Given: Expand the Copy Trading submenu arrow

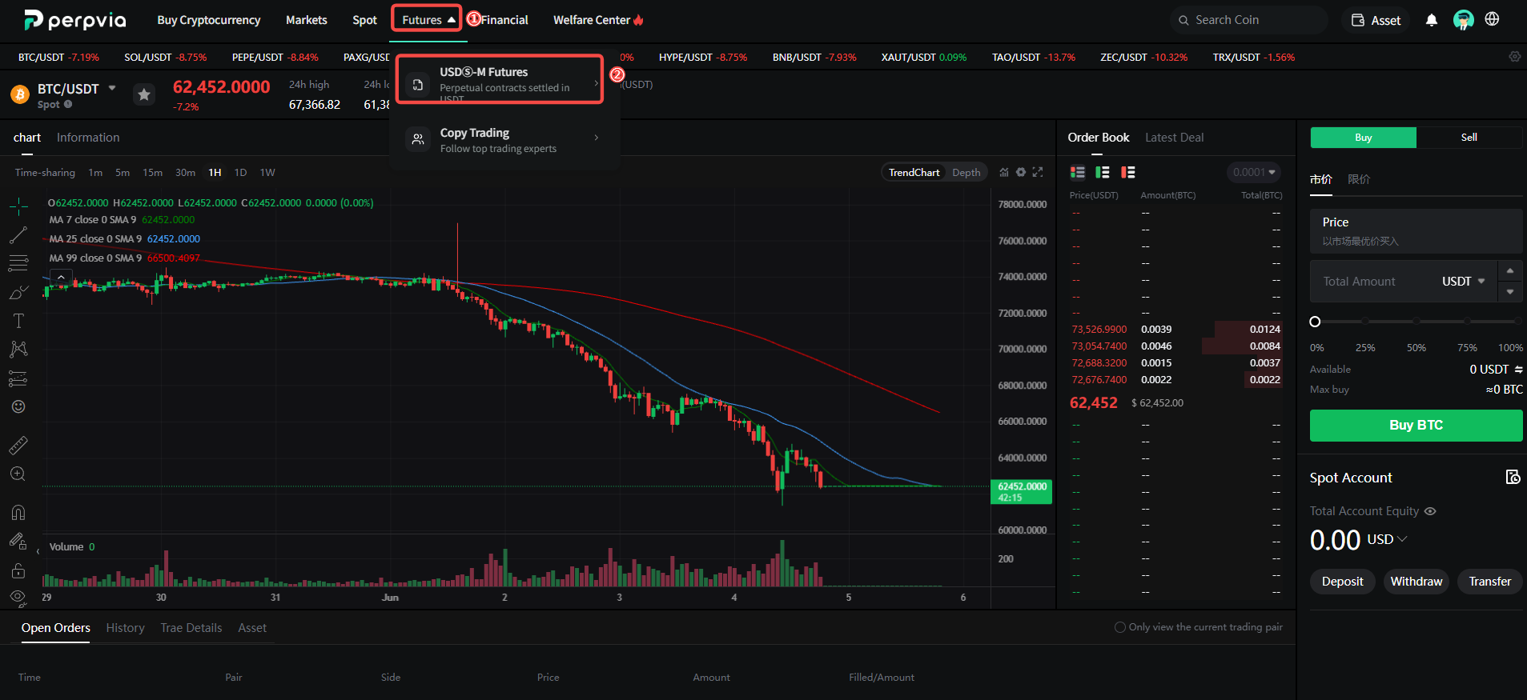Looking at the screenshot, I should 597,138.
